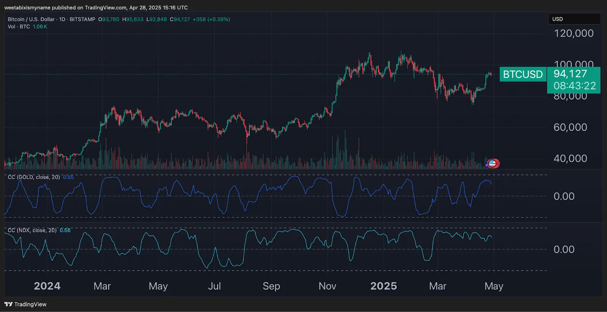Click the H95,633 high price value
This screenshot has width=607, height=312.
point(133,19)
